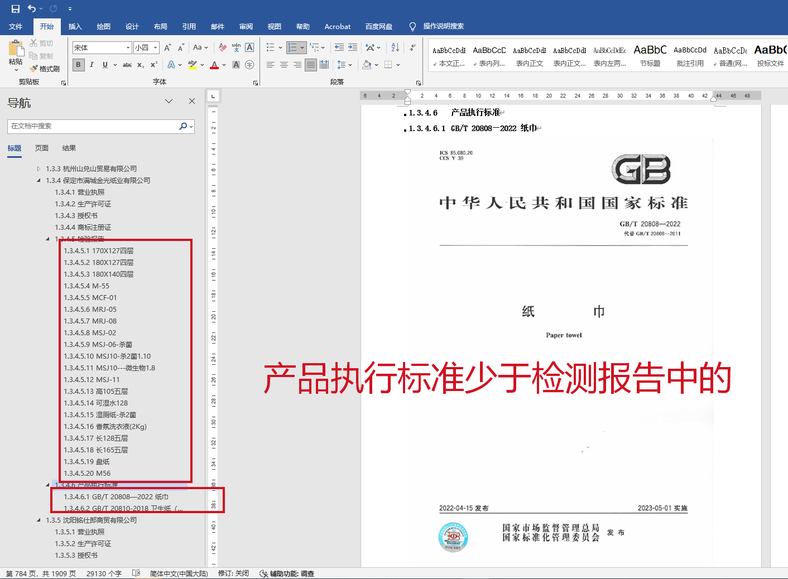
Task: Apply character border to selected text
Action: pos(249,48)
